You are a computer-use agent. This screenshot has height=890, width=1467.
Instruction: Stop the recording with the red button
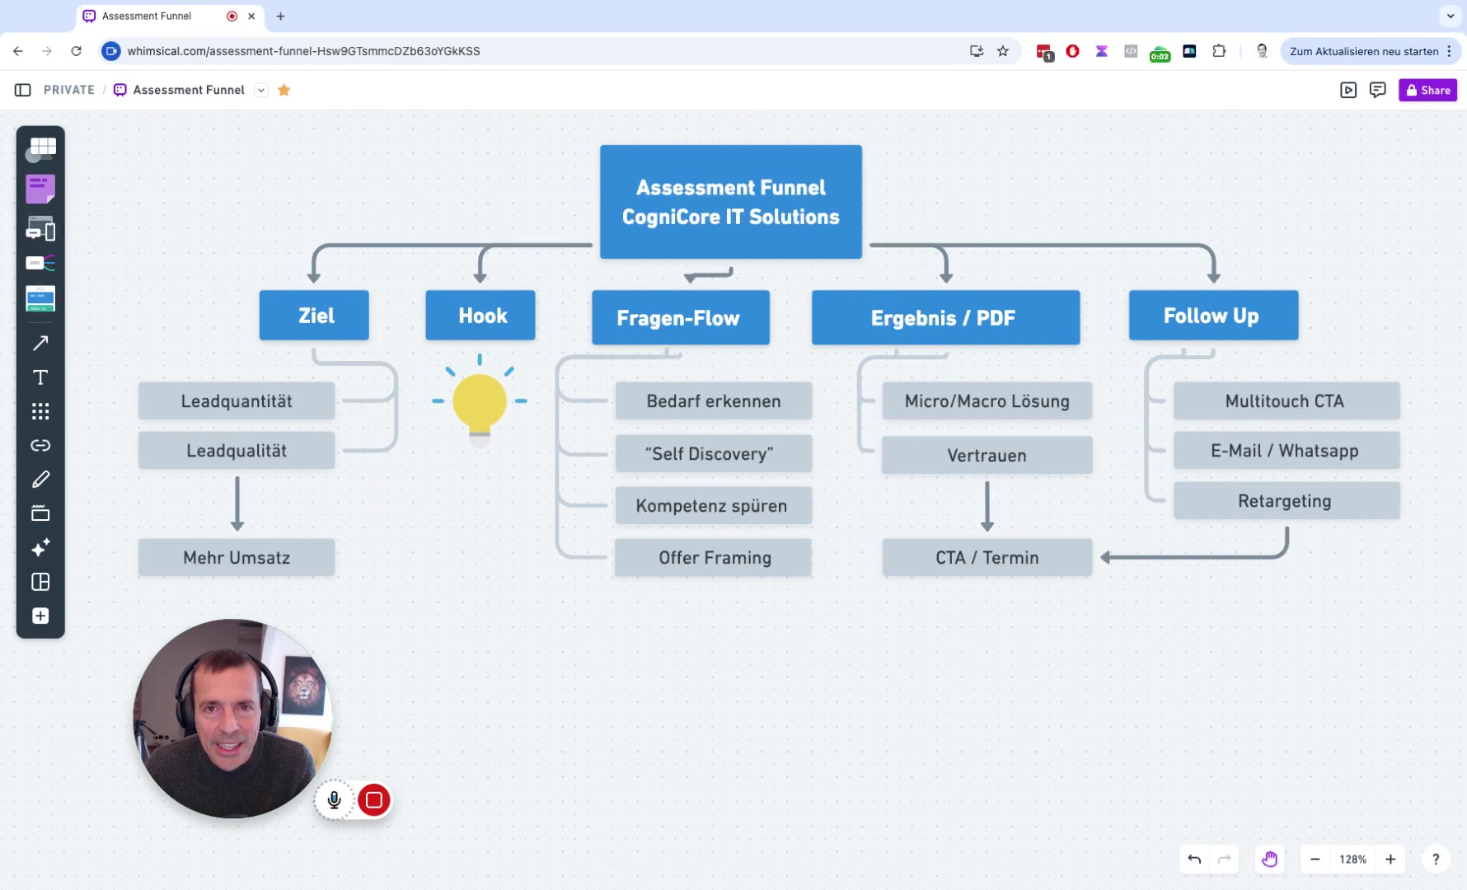[374, 800]
